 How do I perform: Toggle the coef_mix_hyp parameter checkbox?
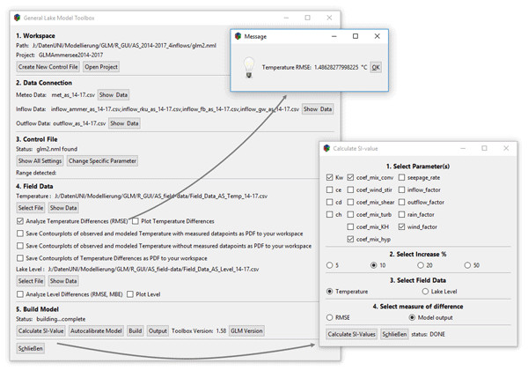(x=351, y=239)
